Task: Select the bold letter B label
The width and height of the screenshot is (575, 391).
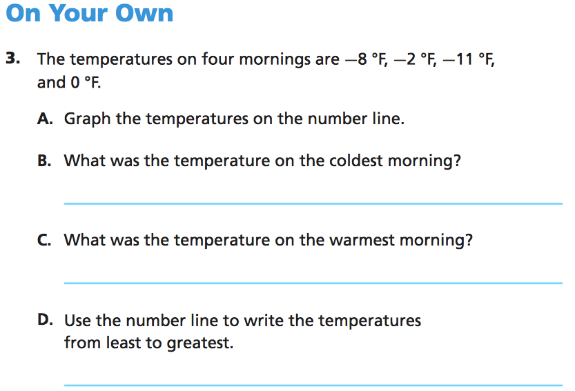Action: point(45,161)
